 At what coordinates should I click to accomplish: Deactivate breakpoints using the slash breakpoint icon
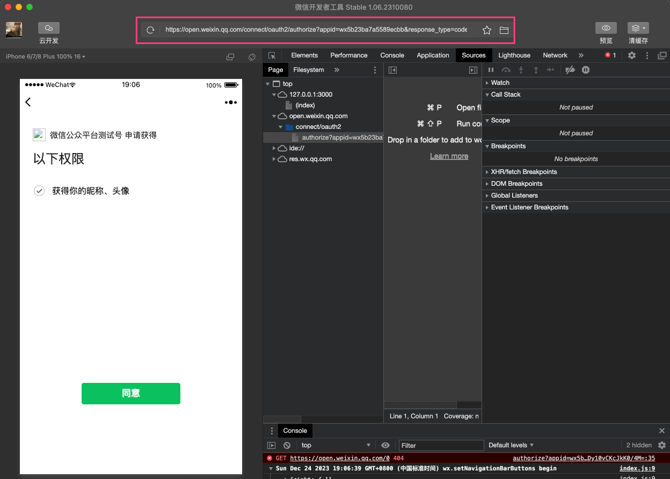click(x=570, y=69)
